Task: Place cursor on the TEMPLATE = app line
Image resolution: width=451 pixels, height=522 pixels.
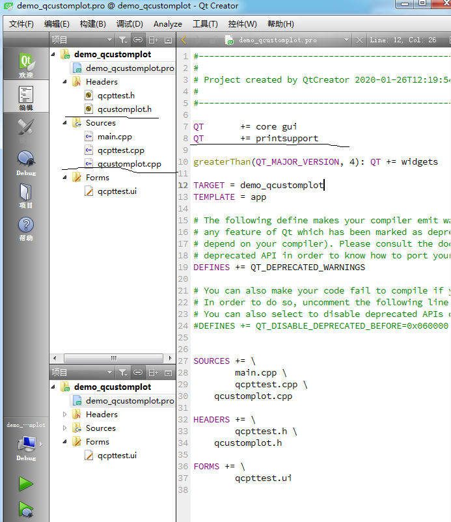Action: pyautogui.click(x=230, y=197)
